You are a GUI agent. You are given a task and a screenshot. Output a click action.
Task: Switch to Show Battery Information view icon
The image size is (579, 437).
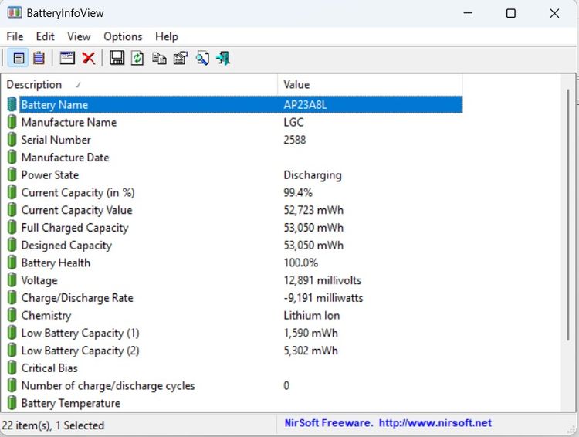(19, 59)
